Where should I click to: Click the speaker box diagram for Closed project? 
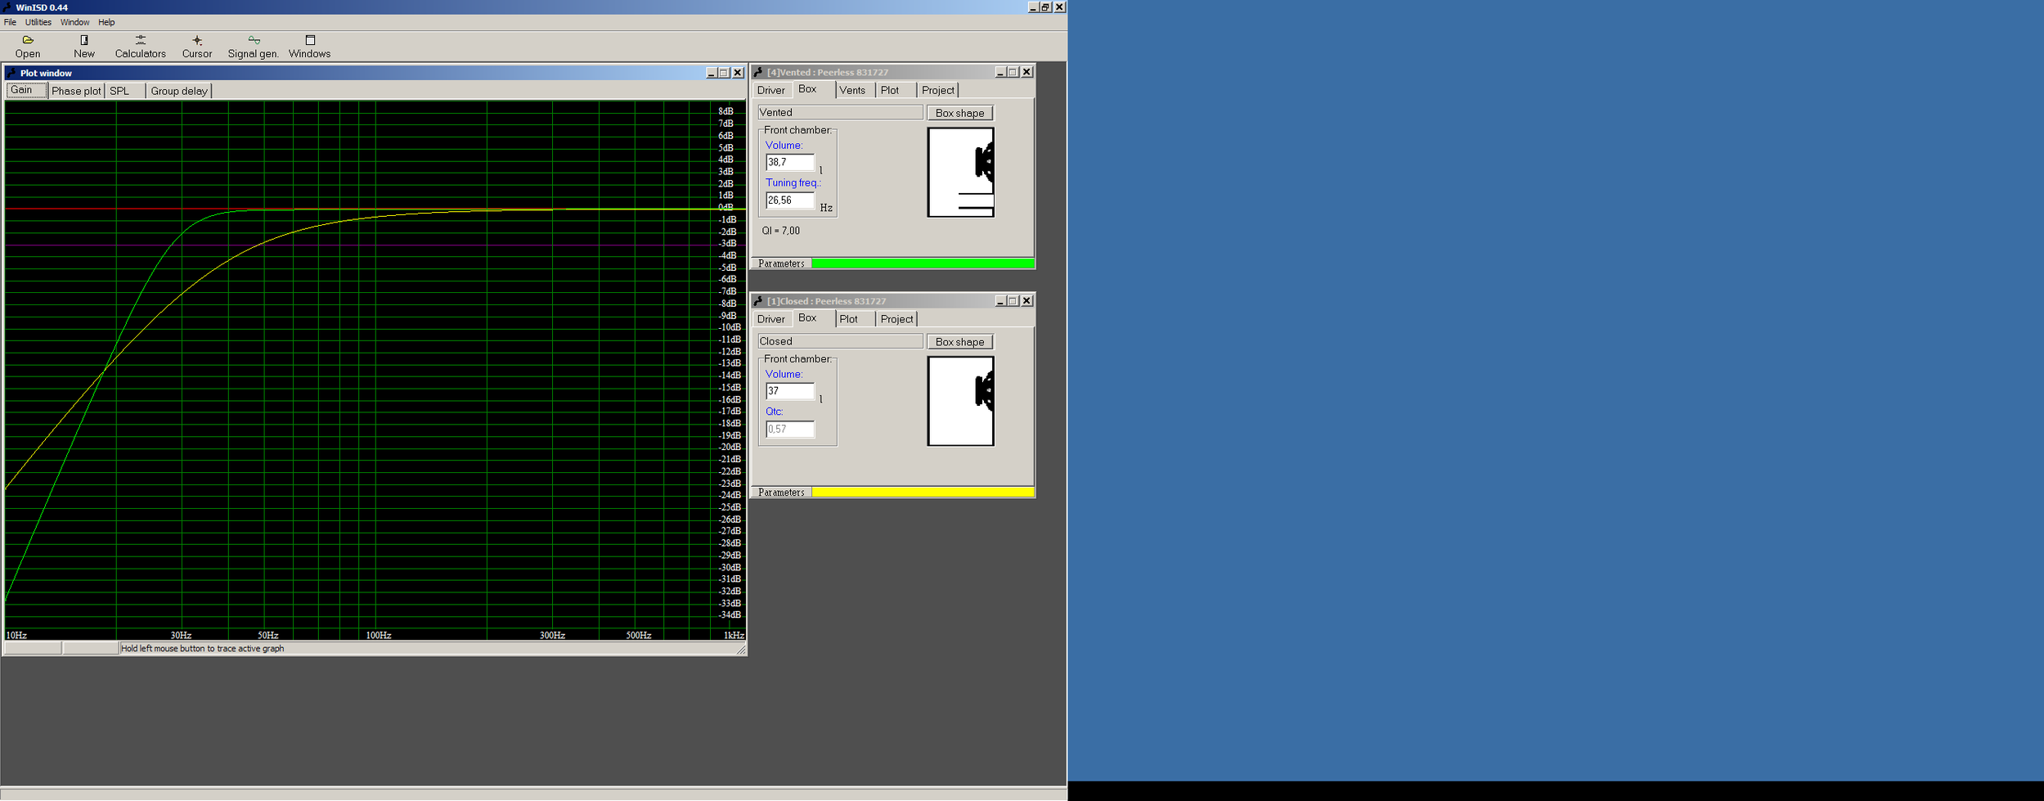[x=960, y=401]
